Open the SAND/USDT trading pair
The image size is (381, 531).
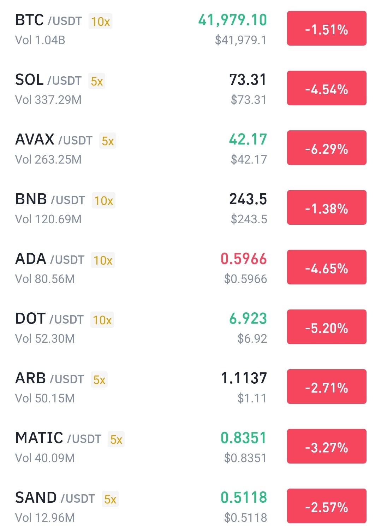point(55,498)
